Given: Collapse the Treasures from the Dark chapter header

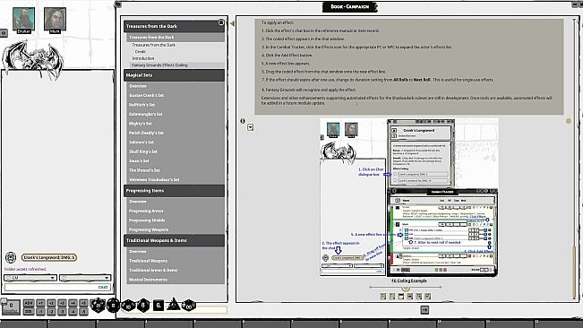Looking at the screenshot, I should 174,26.
